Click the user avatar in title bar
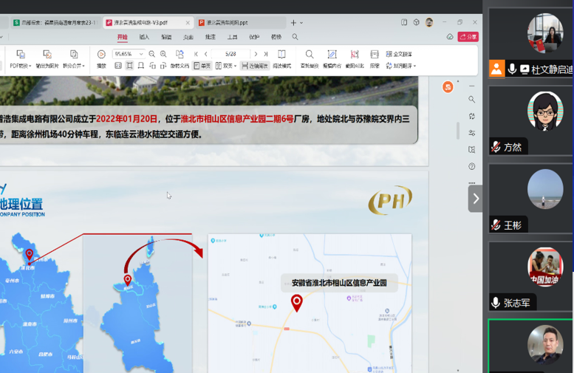This screenshot has height=373, width=574. click(429, 22)
